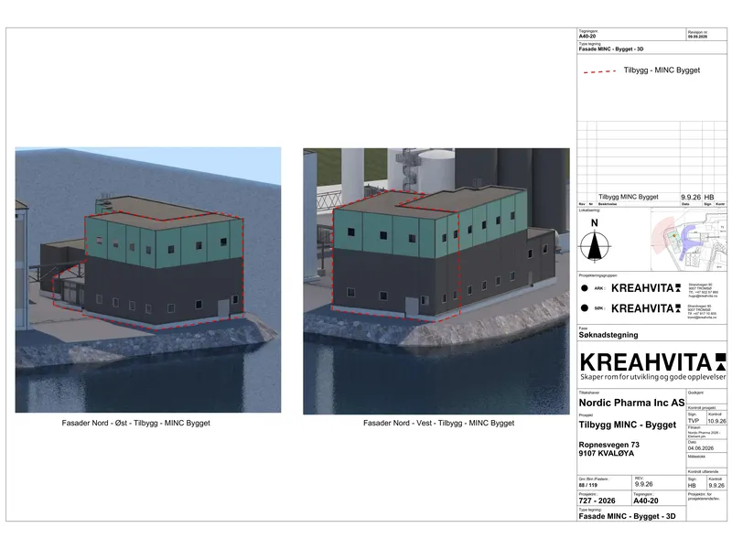Click revision description 'Tilbygg MINC Bygget' in revision table
The height and width of the screenshot is (549, 732).
tap(629, 197)
